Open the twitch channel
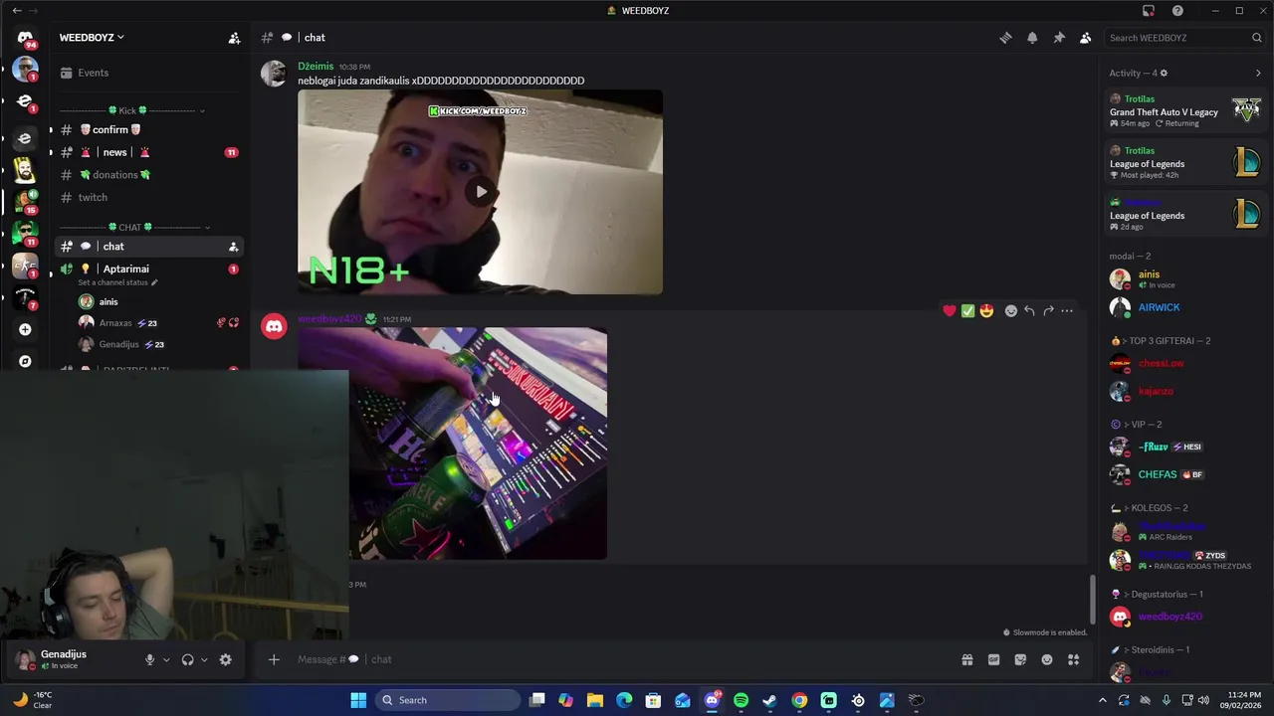This screenshot has width=1274, height=716. pos(93,197)
